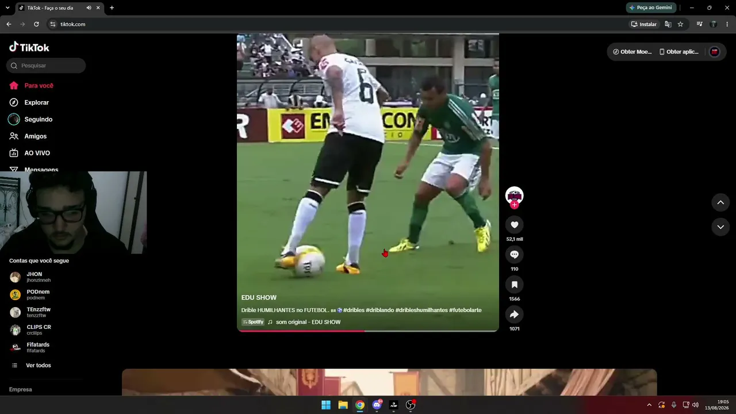Image resolution: width=736 pixels, height=414 pixels.
Task: Click the Obter Moedas button
Action: tap(632, 52)
